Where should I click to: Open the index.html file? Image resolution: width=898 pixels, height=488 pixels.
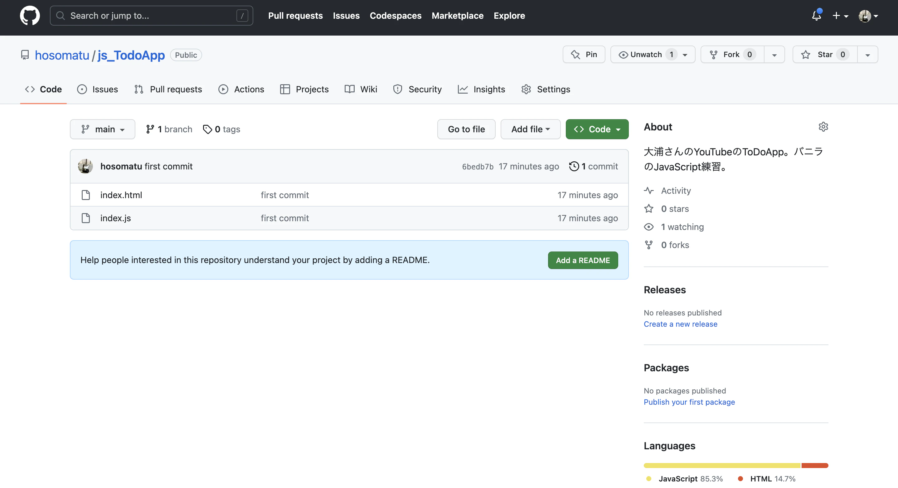121,195
